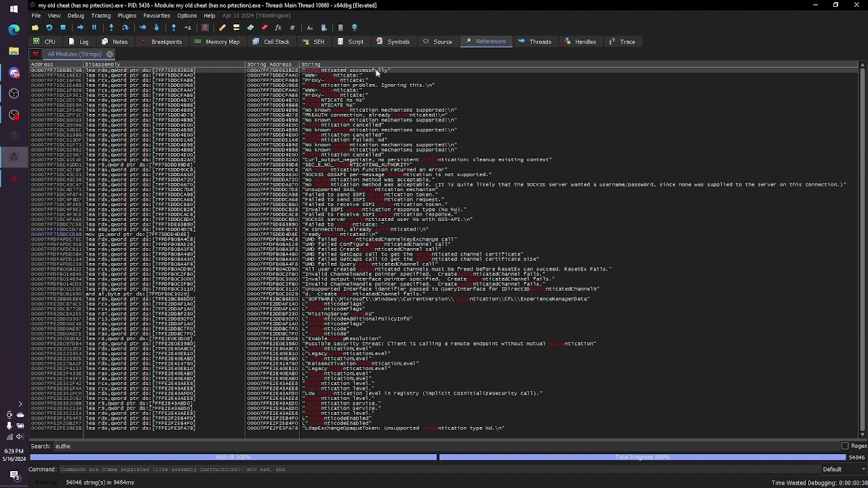Viewport: 868px width, 488px height.
Task: Switch to the CPU tab
Action: click(x=44, y=42)
